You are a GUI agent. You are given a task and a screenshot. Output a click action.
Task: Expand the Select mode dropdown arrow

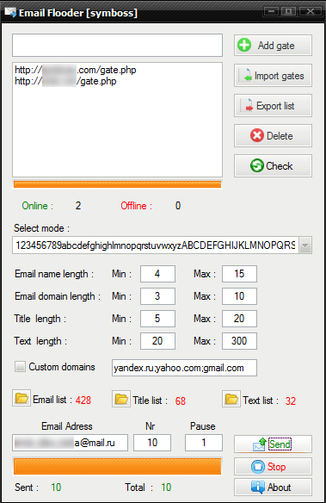pos(305,245)
